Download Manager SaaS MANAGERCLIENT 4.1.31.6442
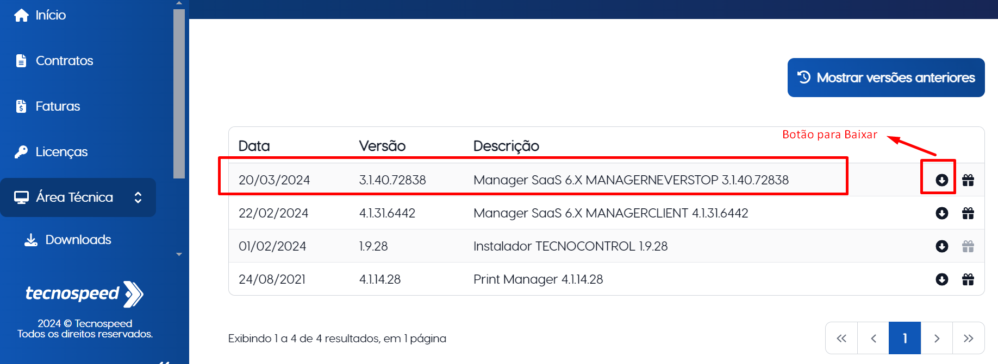The height and width of the screenshot is (364, 998). pos(942,213)
